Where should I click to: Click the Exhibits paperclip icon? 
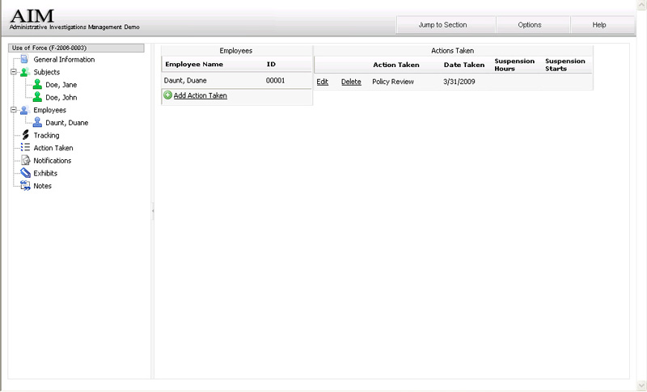click(25, 173)
